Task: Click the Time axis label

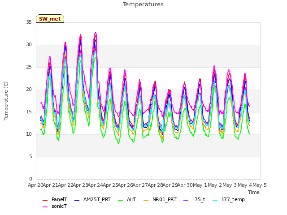Action: (254, 192)
